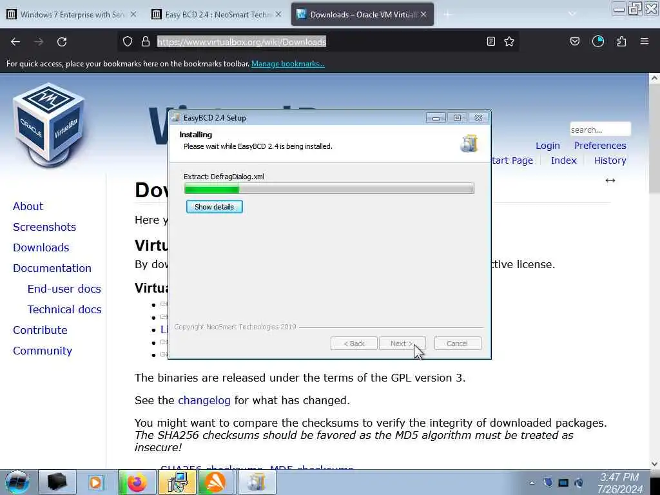Open the Windows Start orb

17,482
